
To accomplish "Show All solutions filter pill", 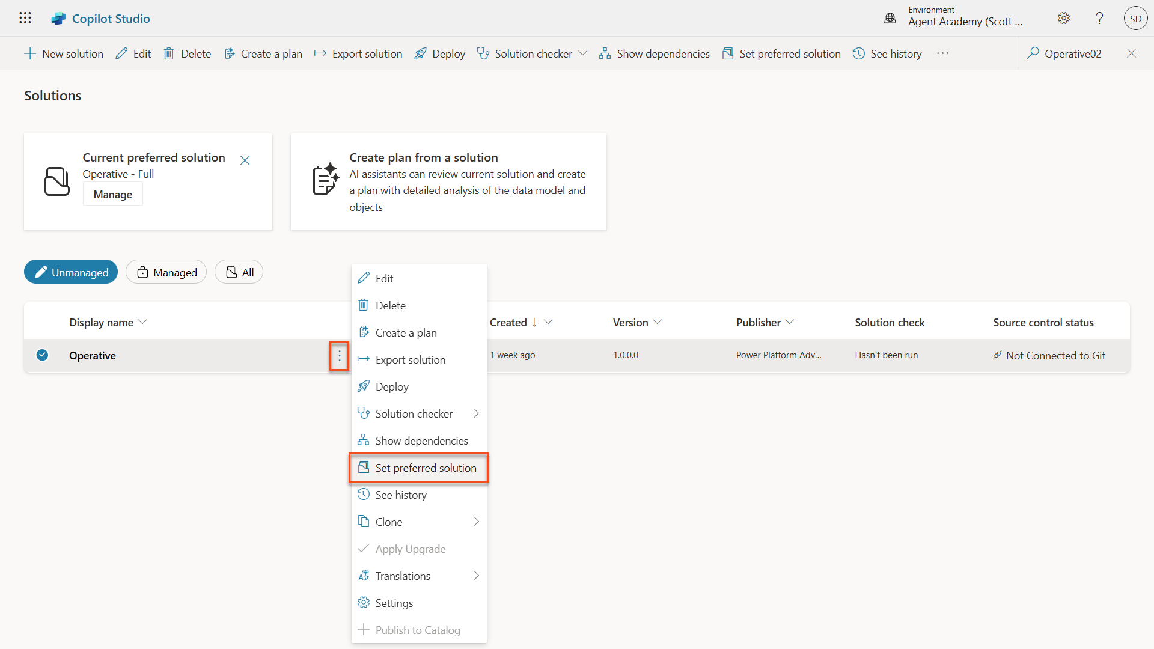I will pos(239,272).
